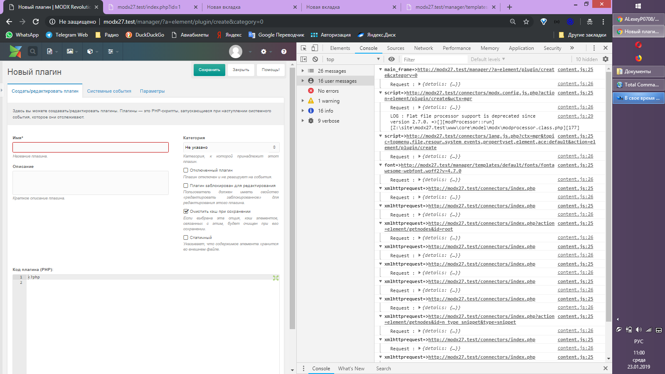Screen dimensions: 665x374
Task: Open console settings gear
Action: pos(606,59)
